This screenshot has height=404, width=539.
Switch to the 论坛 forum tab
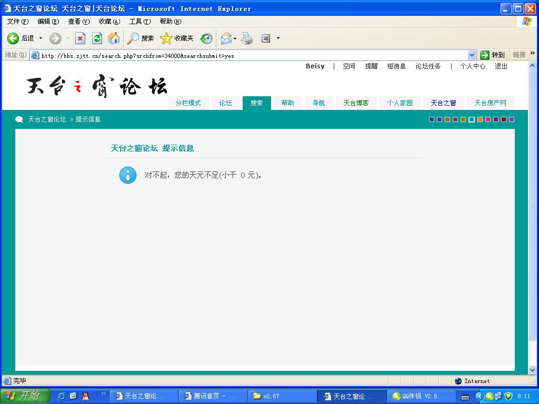point(225,103)
